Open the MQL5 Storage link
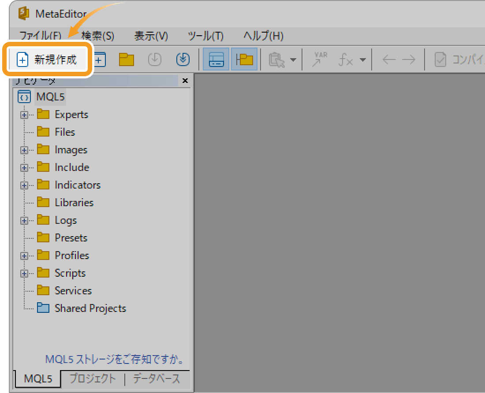Viewport: 485px width, 393px height. (115, 359)
